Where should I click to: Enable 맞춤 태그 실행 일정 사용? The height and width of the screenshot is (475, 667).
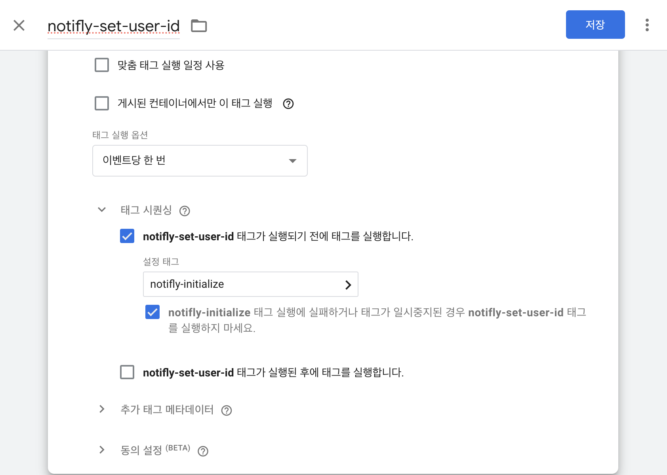click(x=101, y=65)
